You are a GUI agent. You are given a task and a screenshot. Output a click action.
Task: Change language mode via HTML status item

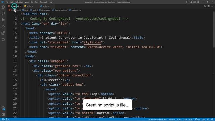(x=191, y=119)
